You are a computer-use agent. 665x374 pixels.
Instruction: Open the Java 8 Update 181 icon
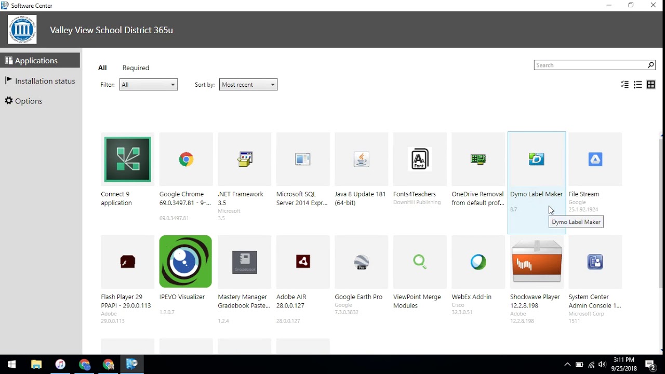tap(362, 159)
